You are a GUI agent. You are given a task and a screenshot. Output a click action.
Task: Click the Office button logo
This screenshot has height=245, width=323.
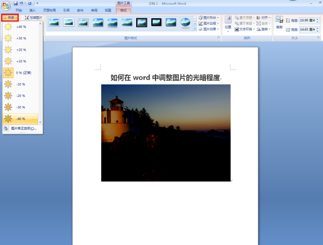coord(5,5)
